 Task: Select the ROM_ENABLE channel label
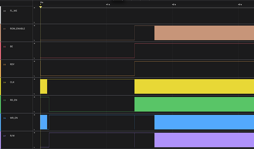point(17,29)
